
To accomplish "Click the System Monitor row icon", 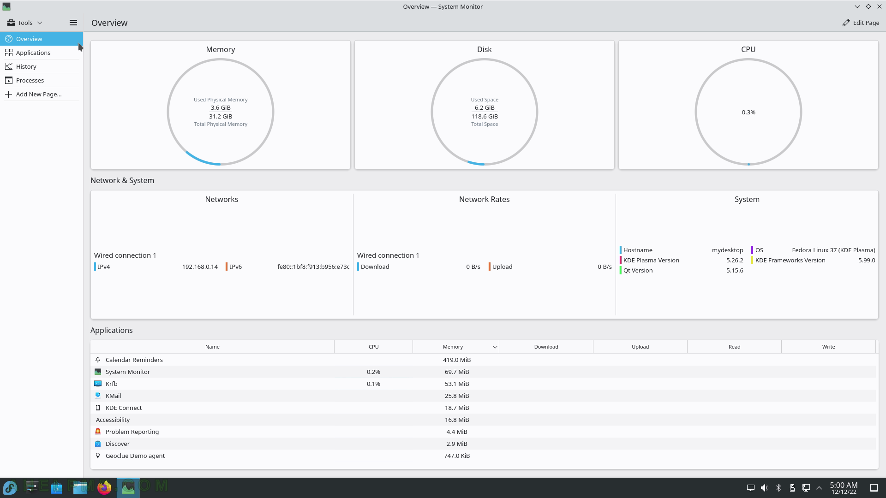I will point(98,372).
